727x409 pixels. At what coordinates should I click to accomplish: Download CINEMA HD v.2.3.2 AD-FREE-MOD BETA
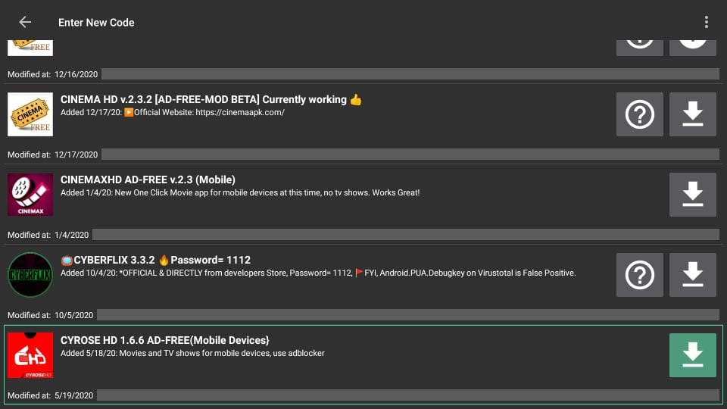click(693, 114)
